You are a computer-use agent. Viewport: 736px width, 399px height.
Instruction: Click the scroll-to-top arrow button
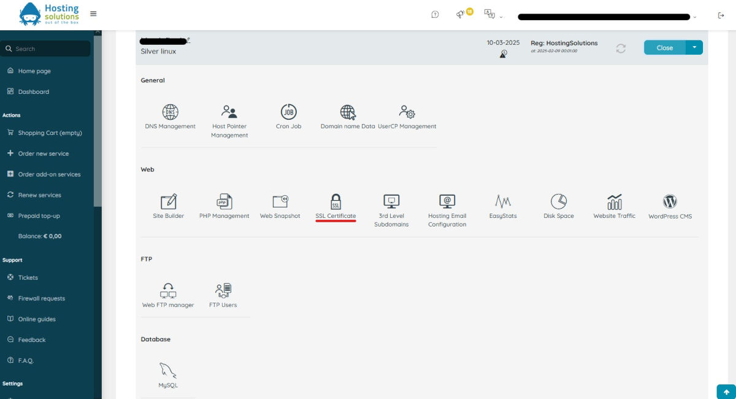(726, 392)
